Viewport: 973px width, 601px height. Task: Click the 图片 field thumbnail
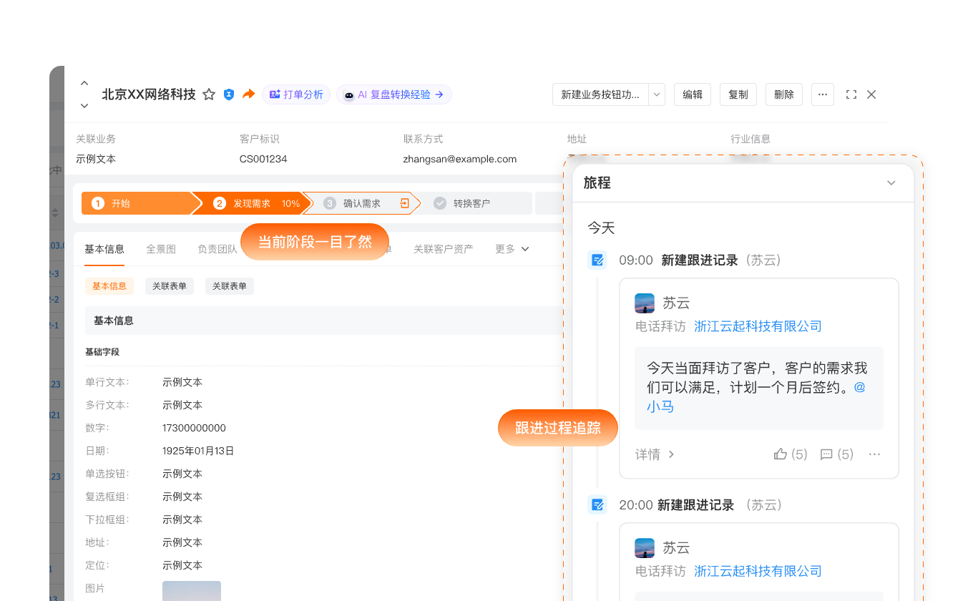[192, 591]
